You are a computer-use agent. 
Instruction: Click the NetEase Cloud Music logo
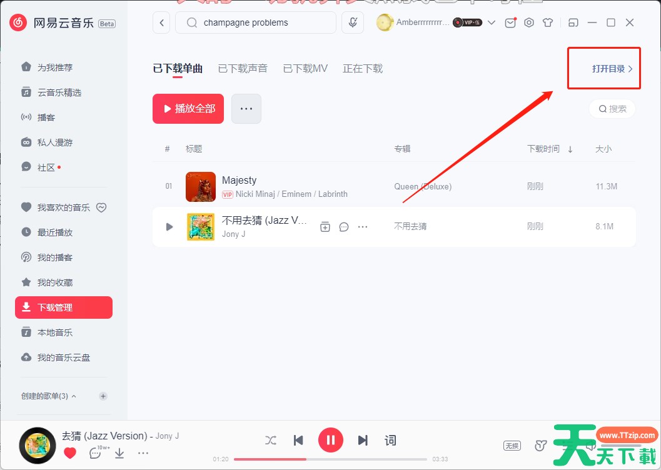pyautogui.click(x=18, y=22)
